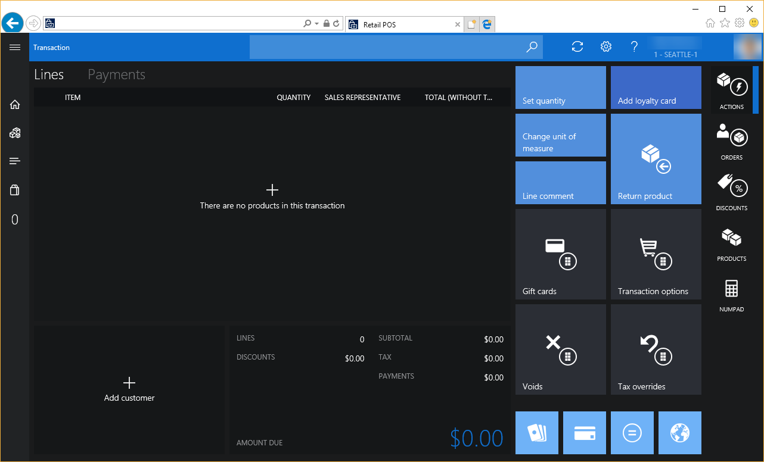Open POS settings gear in blue header
764x462 pixels.
pos(606,47)
